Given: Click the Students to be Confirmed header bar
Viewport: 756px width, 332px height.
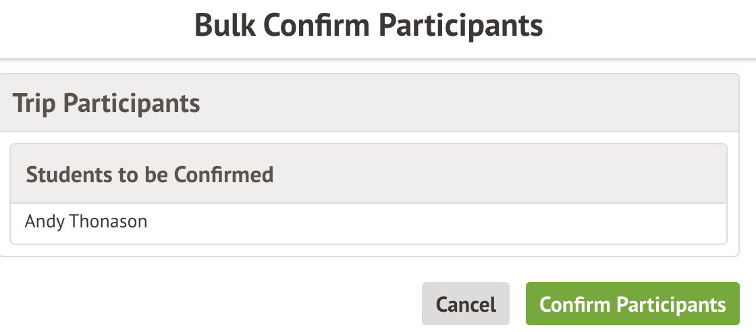Looking at the screenshot, I should [368, 174].
